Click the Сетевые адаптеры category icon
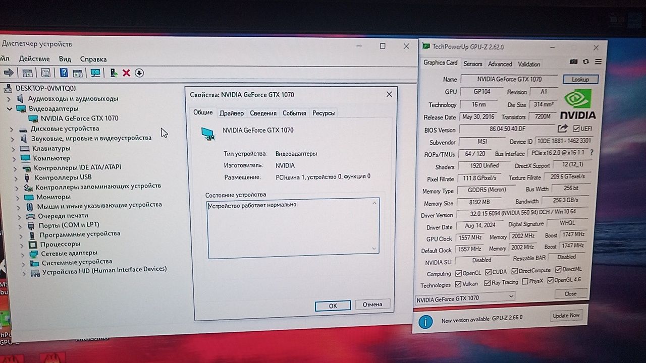This screenshot has height=363, width=646. click(33, 254)
